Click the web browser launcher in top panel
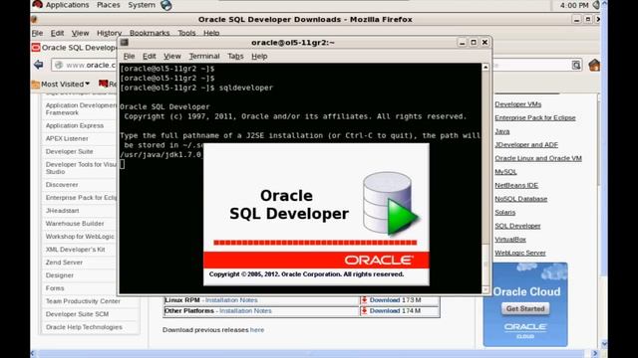This screenshot has height=358, width=638. click(166, 5)
